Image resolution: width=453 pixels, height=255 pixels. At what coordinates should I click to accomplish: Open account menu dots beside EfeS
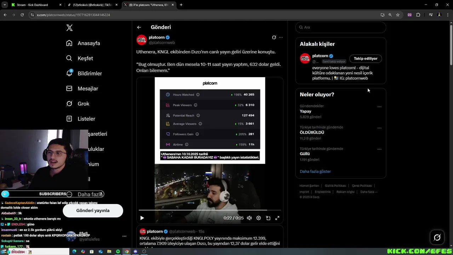(x=124, y=236)
